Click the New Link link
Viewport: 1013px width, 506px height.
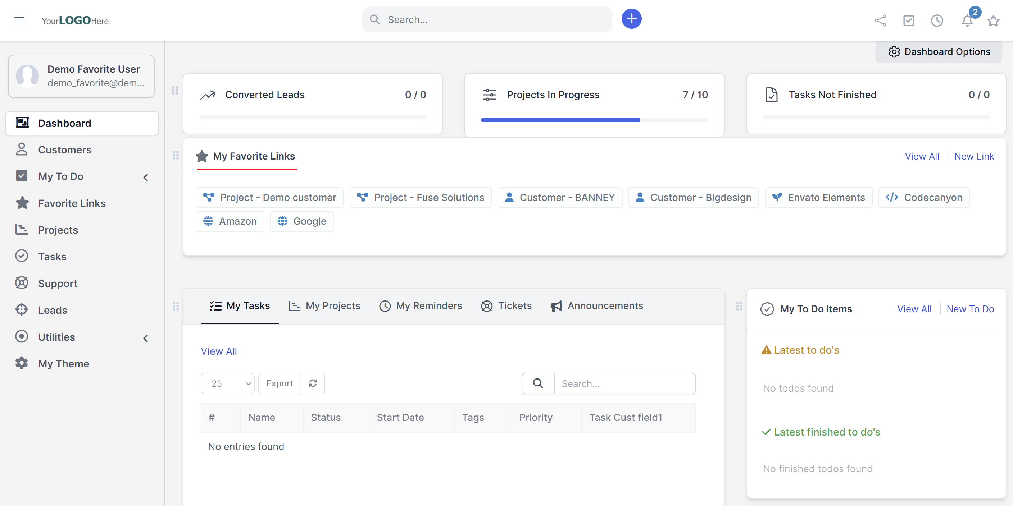click(974, 156)
